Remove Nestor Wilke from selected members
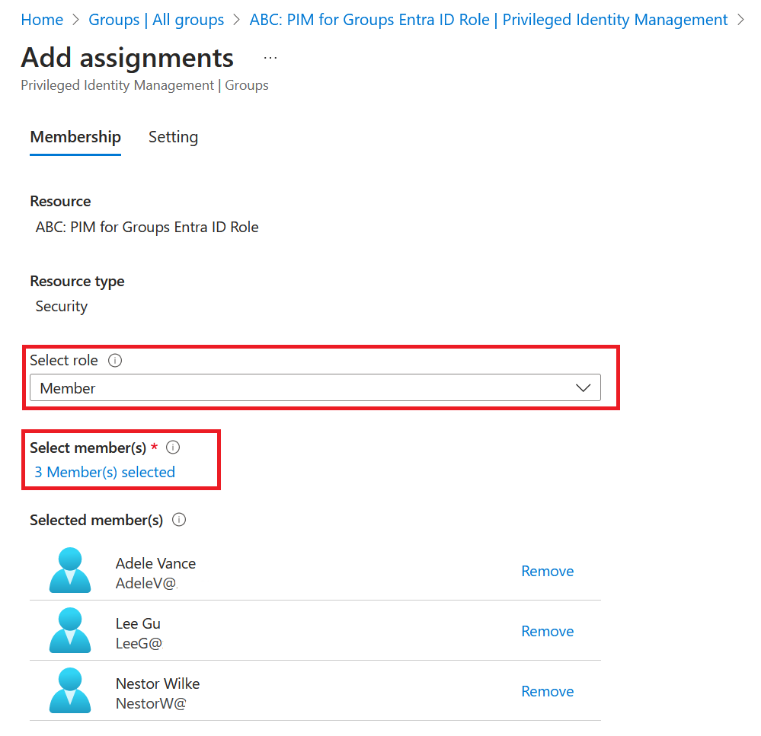 click(547, 691)
